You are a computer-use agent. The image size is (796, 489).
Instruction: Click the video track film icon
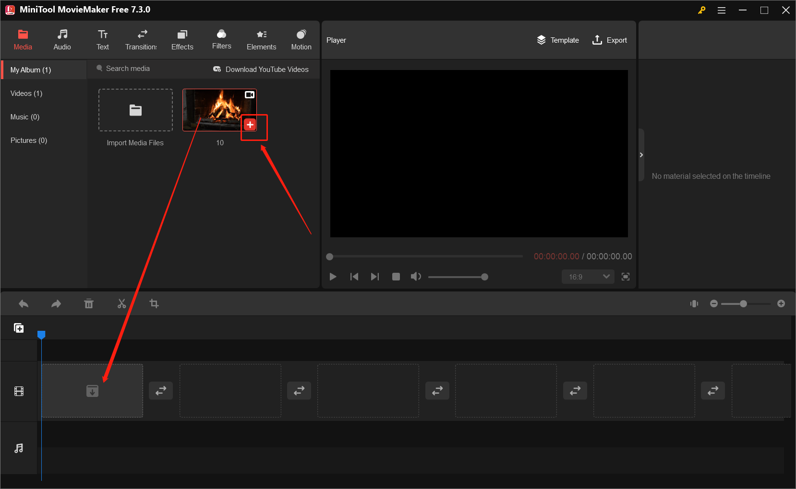pos(19,391)
